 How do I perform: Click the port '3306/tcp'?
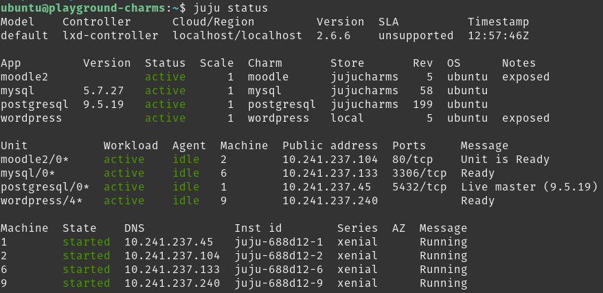click(420, 173)
